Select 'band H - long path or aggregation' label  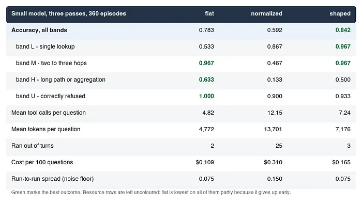click(x=61, y=80)
